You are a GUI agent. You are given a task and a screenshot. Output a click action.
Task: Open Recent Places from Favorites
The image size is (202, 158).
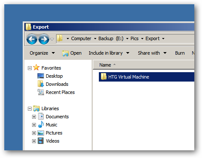click(60, 92)
